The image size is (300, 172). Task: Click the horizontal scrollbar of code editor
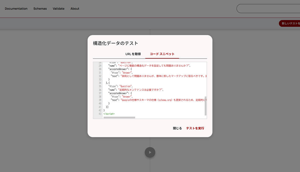[119, 117]
